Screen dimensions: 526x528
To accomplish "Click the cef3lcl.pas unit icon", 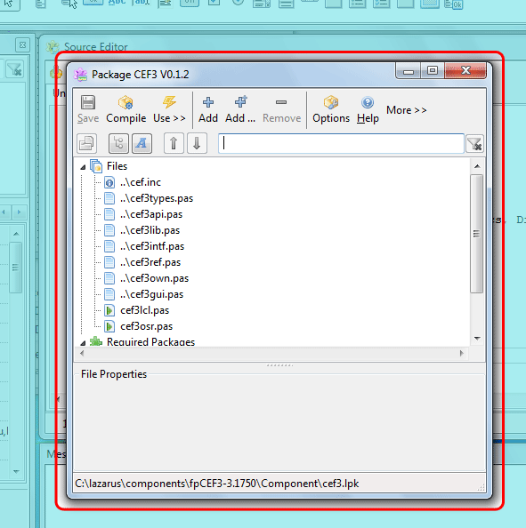I will 109,310.
